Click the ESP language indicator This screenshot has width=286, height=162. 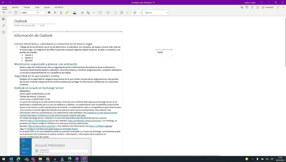(x=272, y=159)
